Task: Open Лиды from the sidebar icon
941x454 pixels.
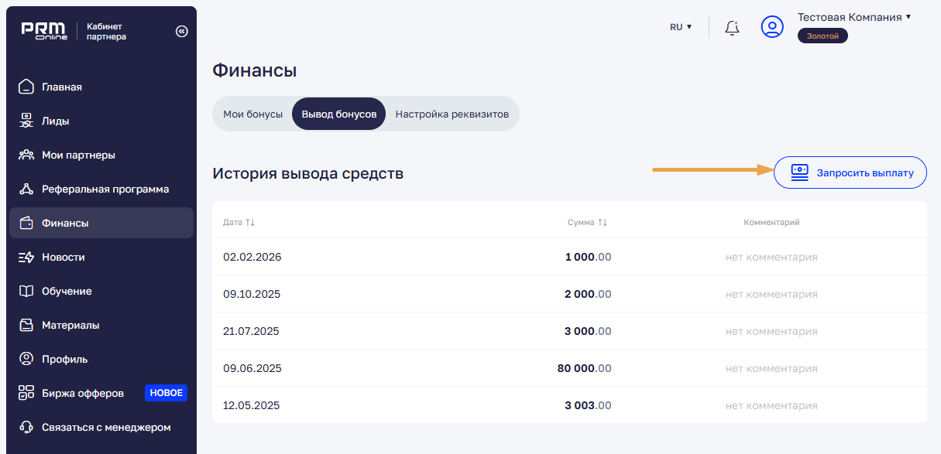Action: coord(26,121)
